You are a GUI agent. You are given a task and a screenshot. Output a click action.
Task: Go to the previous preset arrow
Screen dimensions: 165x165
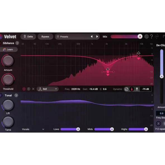(x=92, y=37)
